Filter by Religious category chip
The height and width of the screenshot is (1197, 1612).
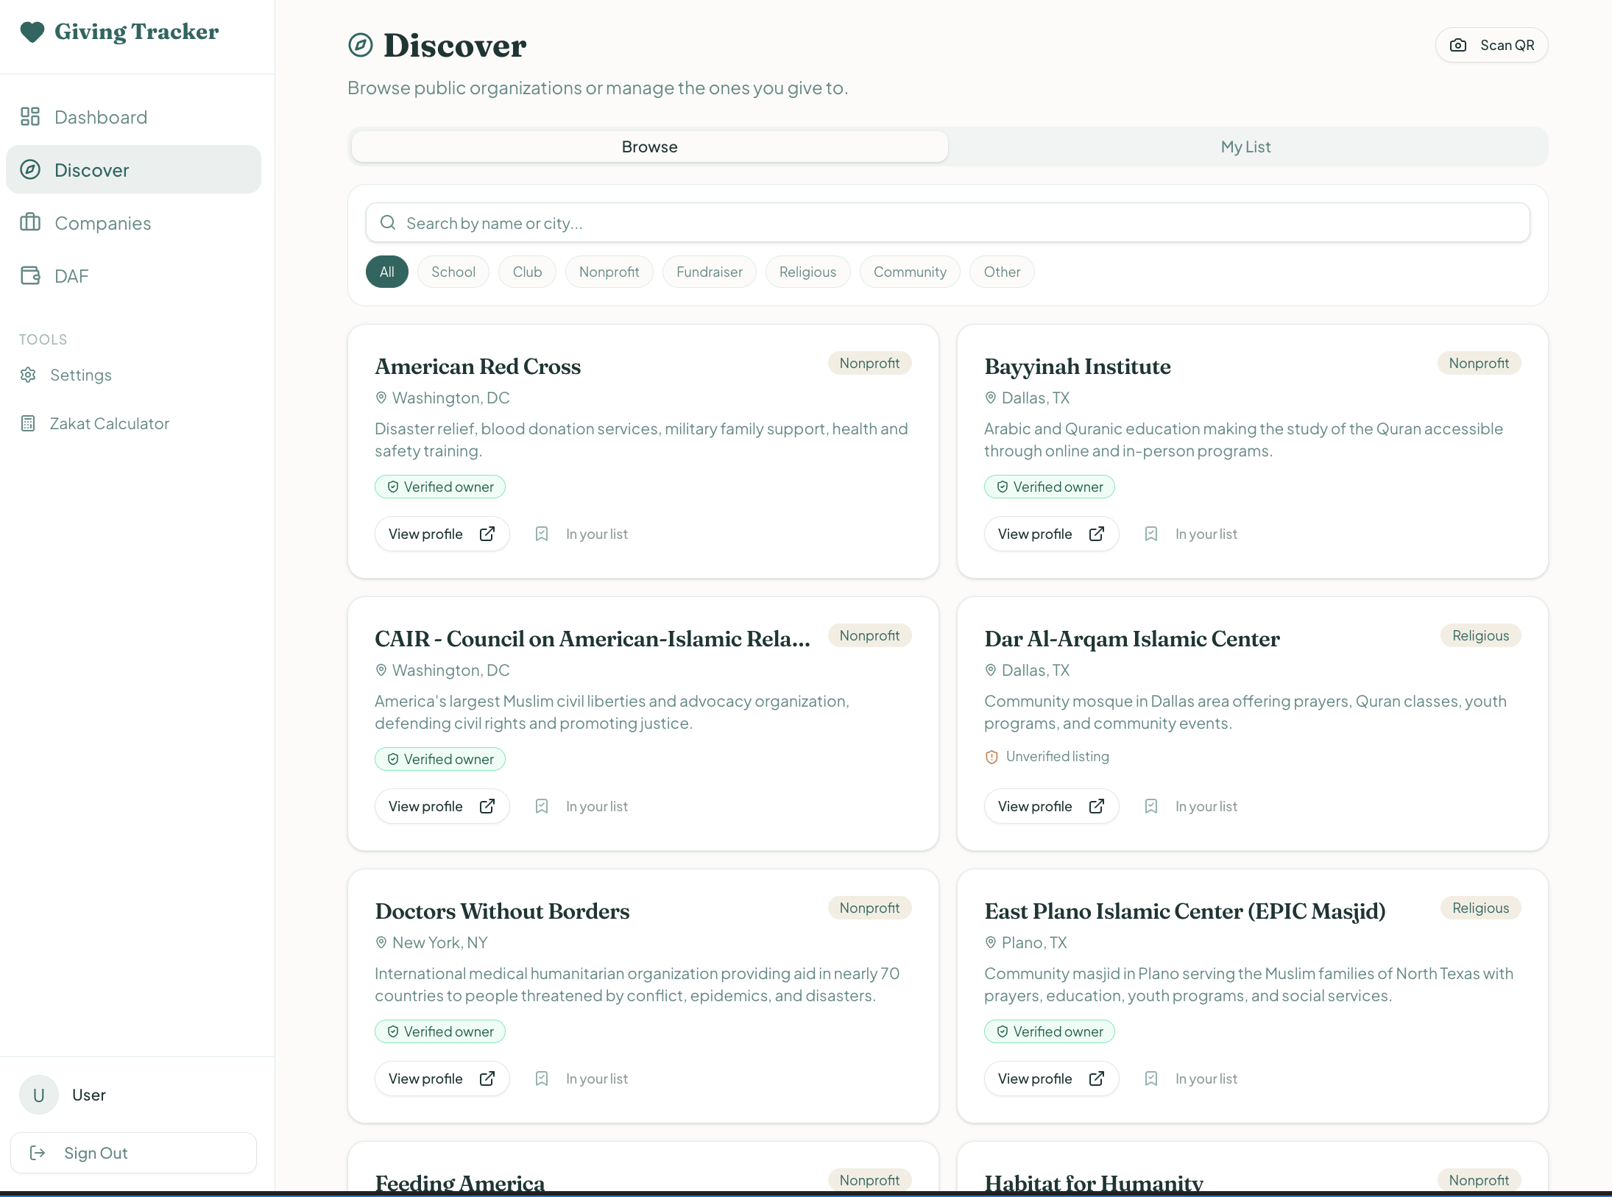807,272
